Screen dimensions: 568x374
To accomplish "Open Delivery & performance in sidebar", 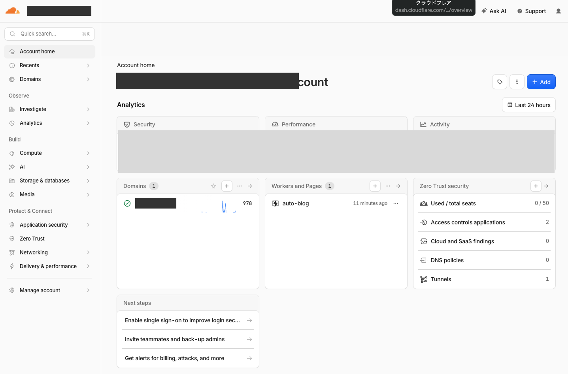I will pyautogui.click(x=49, y=267).
